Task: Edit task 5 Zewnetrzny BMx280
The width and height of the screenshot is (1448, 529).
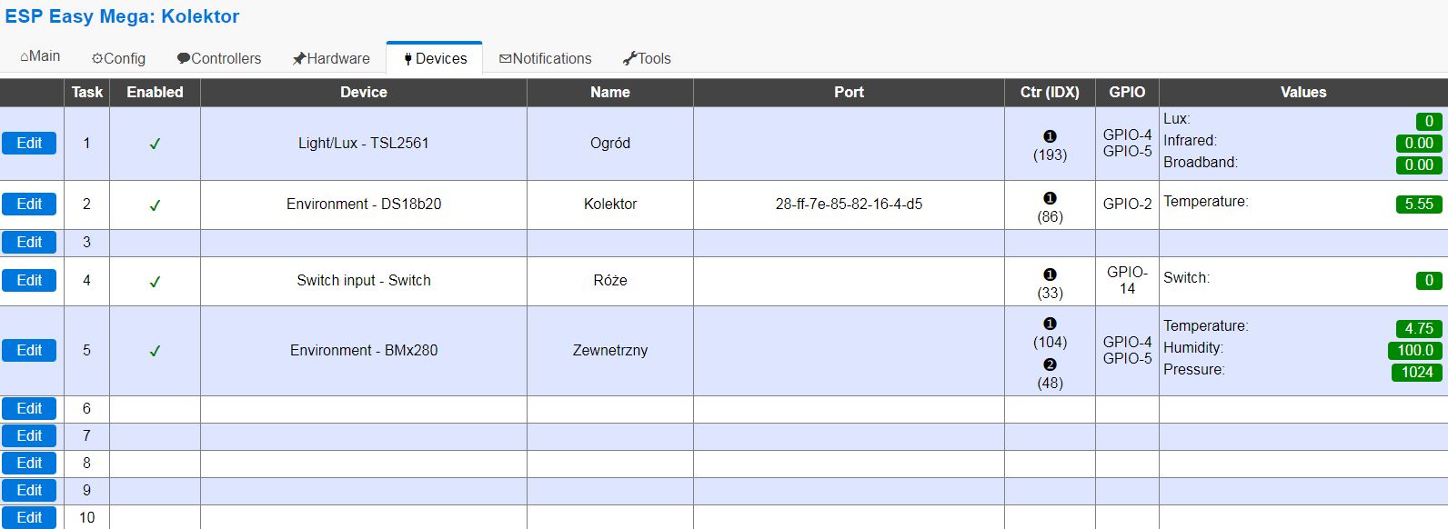Action: (x=29, y=350)
